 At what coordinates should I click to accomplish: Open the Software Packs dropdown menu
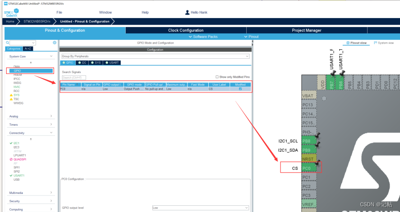coord(203,37)
